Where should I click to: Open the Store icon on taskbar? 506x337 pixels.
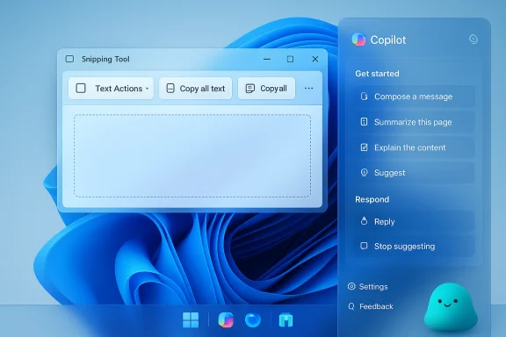tap(286, 320)
